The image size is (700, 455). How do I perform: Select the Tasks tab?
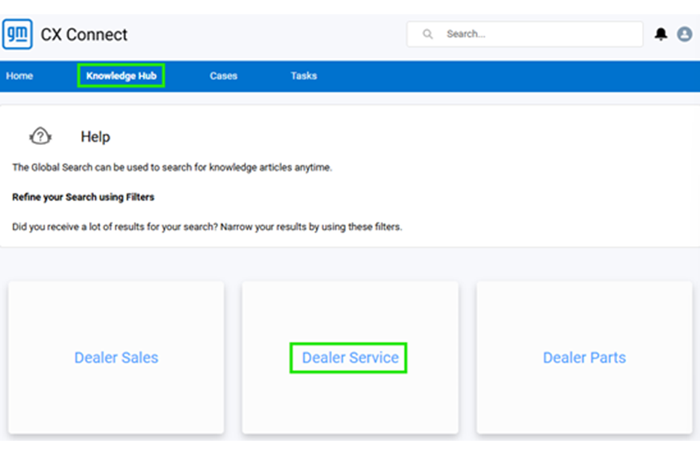(x=303, y=76)
